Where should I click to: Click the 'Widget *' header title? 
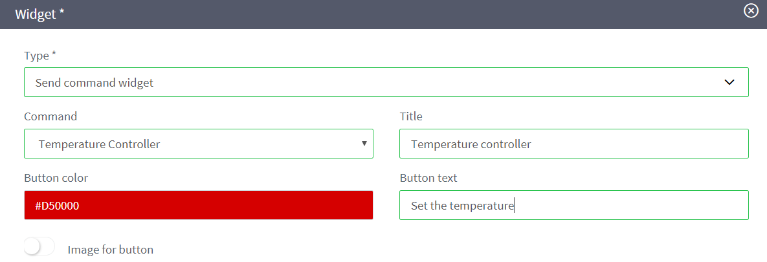pos(40,14)
